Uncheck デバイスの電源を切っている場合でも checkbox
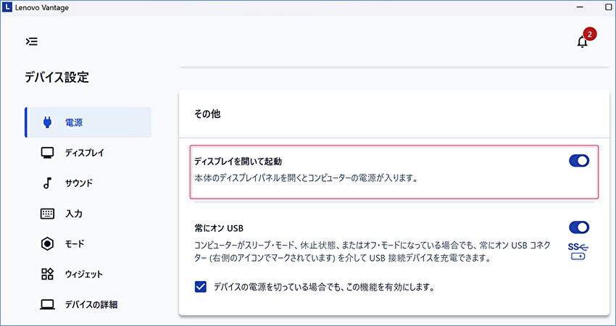Viewport: 616px width, 326px height. pyautogui.click(x=201, y=287)
